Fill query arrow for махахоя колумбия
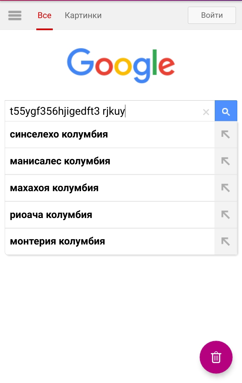 tap(226, 188)
